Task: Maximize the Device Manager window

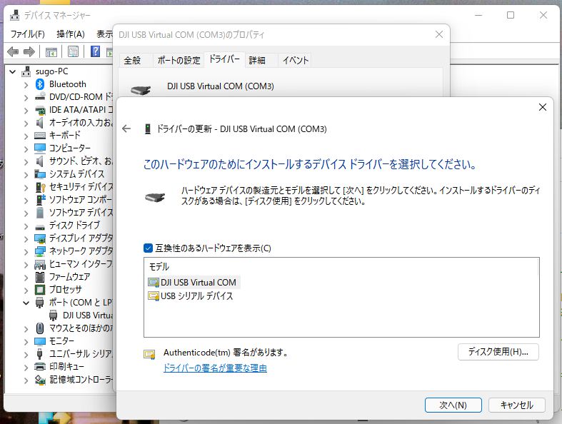Action: (x=511, y=15)
